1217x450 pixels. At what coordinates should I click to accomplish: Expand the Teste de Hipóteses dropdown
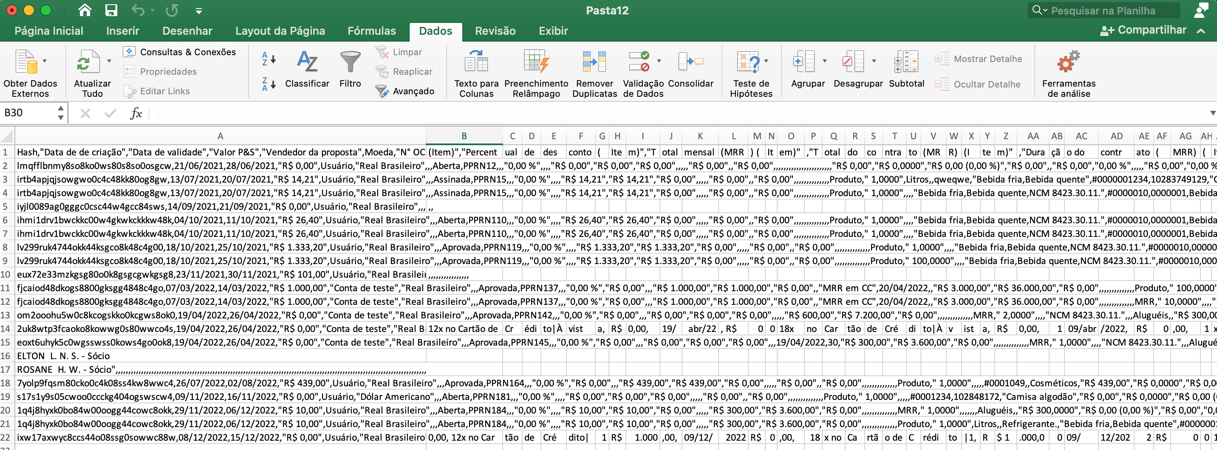[x=766, y=61]
